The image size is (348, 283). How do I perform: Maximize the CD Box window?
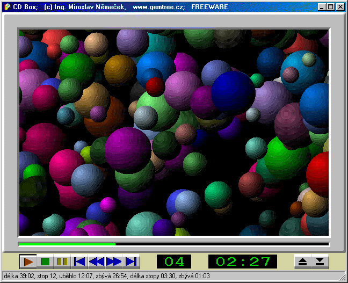(330, 7)
